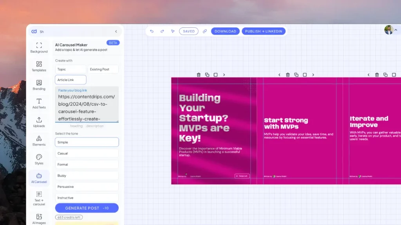This screenshot has width=401, height=225.
Task: Switch to the Topic tab
Action: [70, 69]
